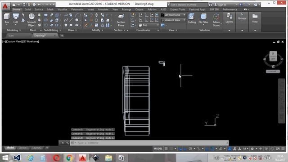Open annotation scale 1:1 dropdown in status bar
The width and height of the screenshot is (288, 162).
coord(246,149)
